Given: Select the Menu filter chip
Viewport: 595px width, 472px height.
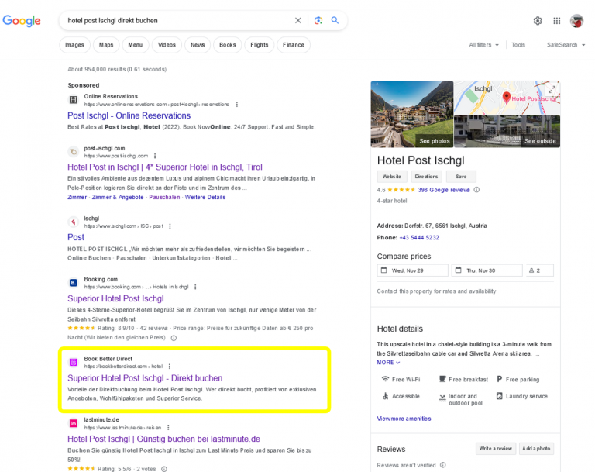Looking at the screenshot, I should [x=135, y=45].
